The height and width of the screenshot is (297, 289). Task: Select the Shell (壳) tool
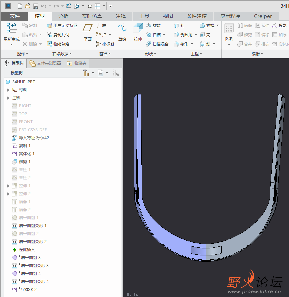pos(205,35)
